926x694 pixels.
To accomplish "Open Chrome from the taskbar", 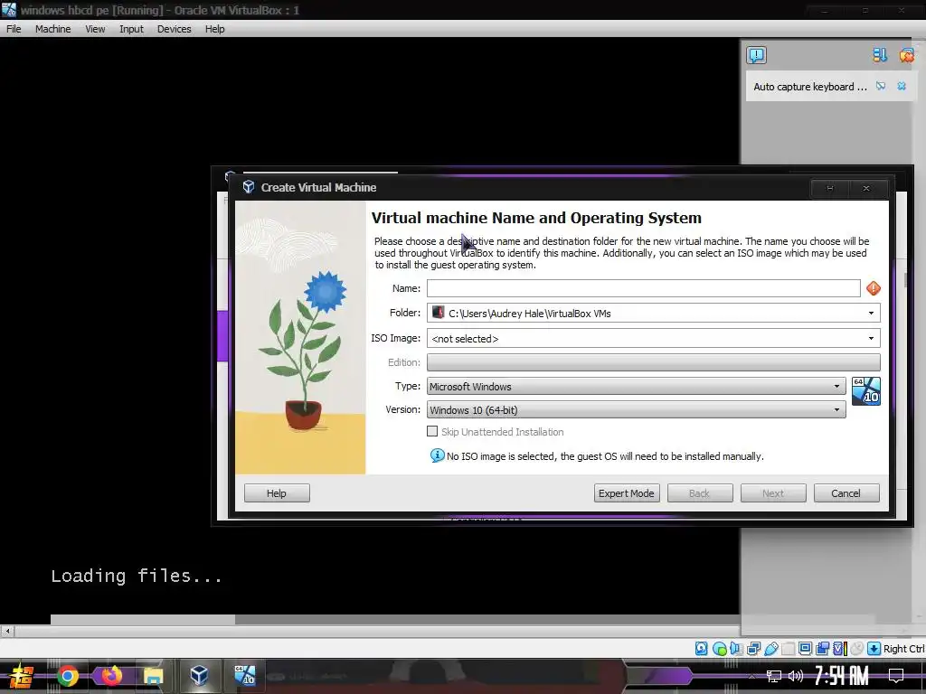I will tap(67, 676).
